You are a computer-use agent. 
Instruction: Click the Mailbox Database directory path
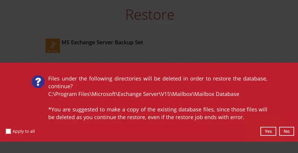[144, 94]
